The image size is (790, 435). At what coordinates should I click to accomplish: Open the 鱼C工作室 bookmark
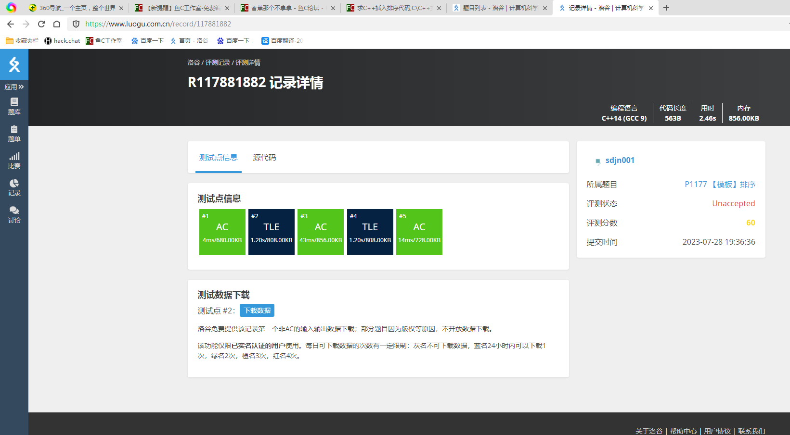(x=104, y=41)
